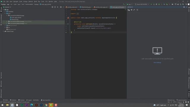Select main_app_activity in project tree
Screen dimensions: 190x107
[x=16, y=18]
